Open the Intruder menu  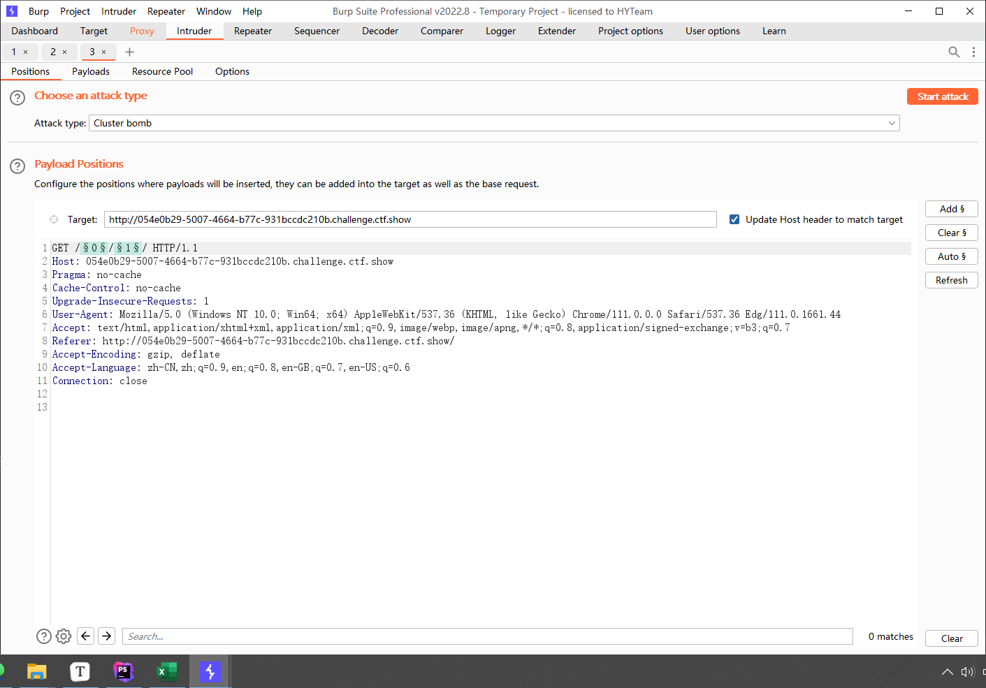[x=119, y=11]
